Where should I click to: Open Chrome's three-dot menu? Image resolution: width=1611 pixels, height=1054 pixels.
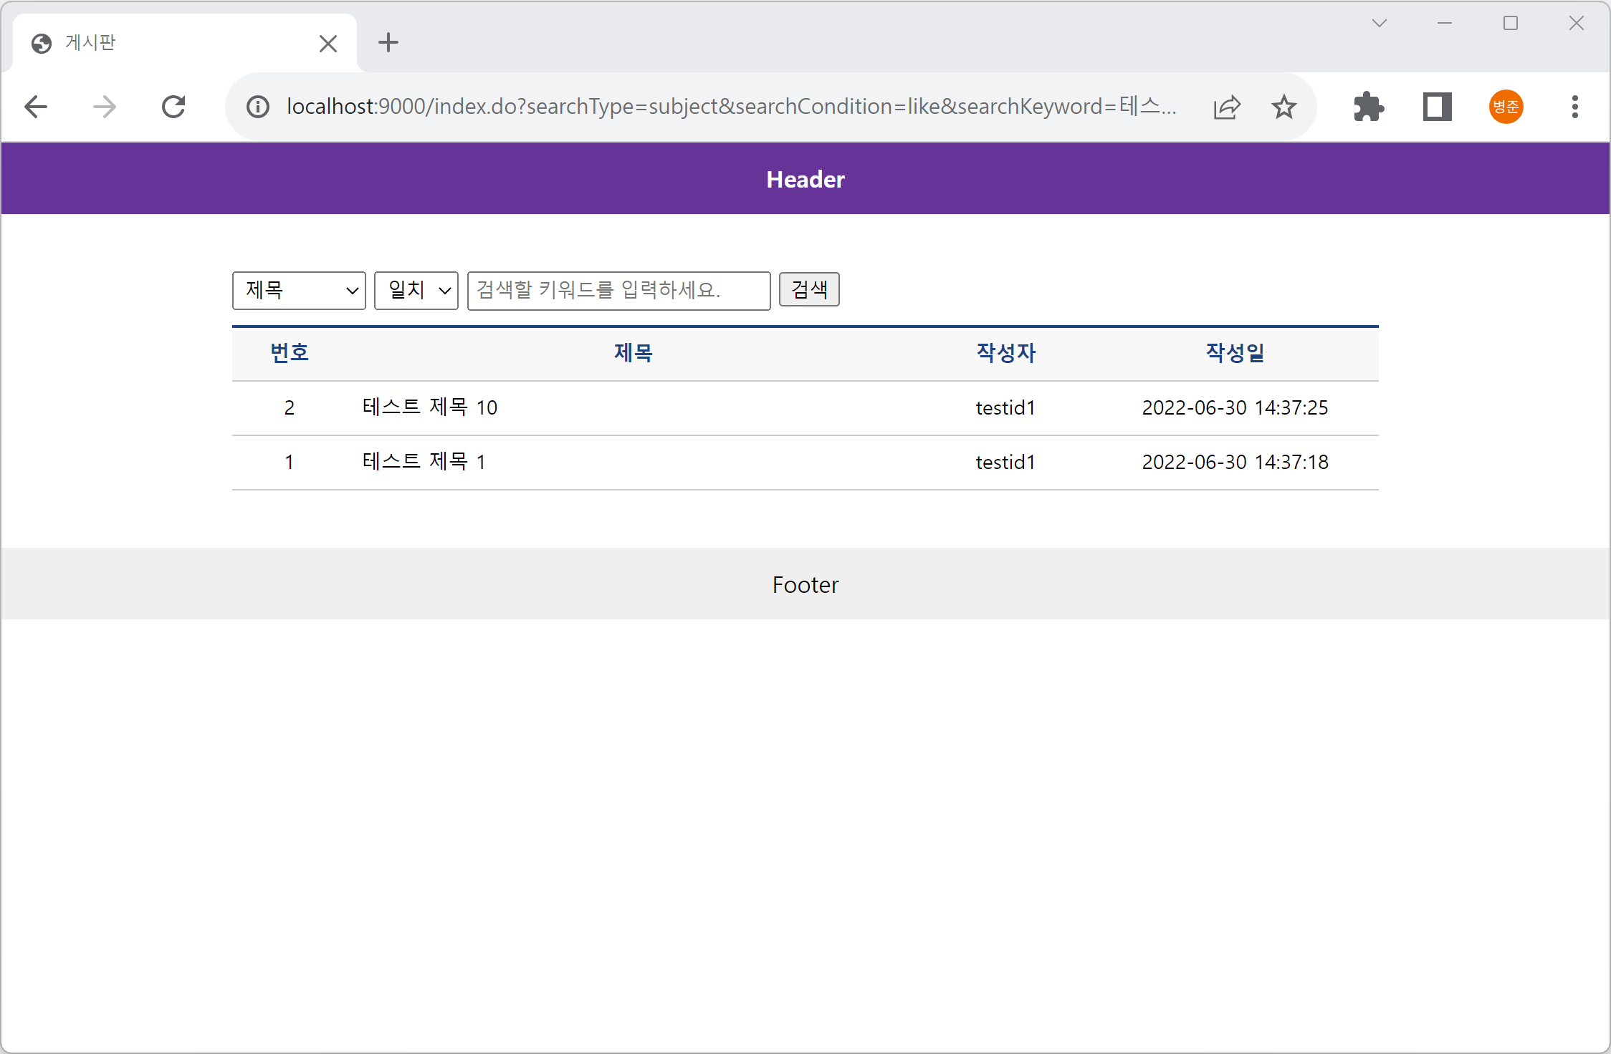tap(1574, 107)
